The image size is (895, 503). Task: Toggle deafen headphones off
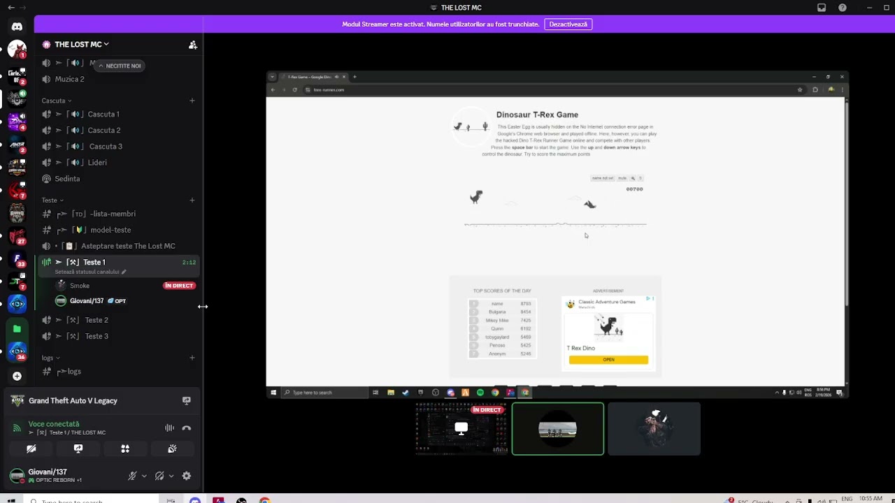[159, 476]
